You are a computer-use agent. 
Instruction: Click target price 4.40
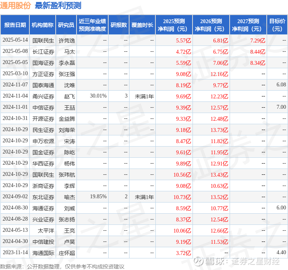point(281,252)
